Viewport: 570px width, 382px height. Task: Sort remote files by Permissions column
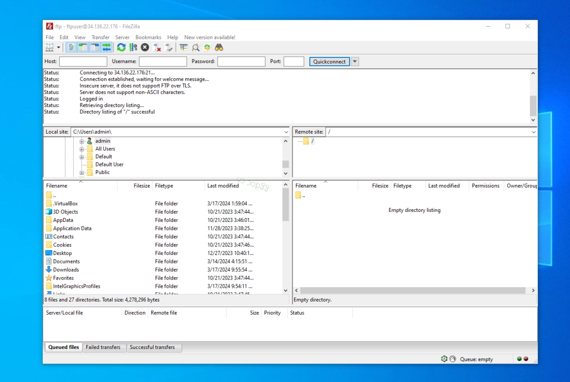(x=485, y=186)
